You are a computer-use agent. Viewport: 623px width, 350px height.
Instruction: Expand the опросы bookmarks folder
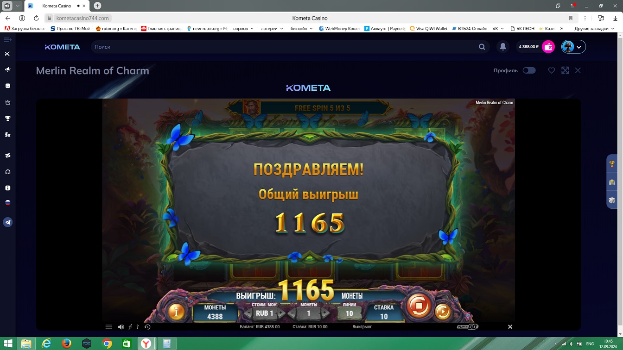pyautogui.click(x=243, y=28)
